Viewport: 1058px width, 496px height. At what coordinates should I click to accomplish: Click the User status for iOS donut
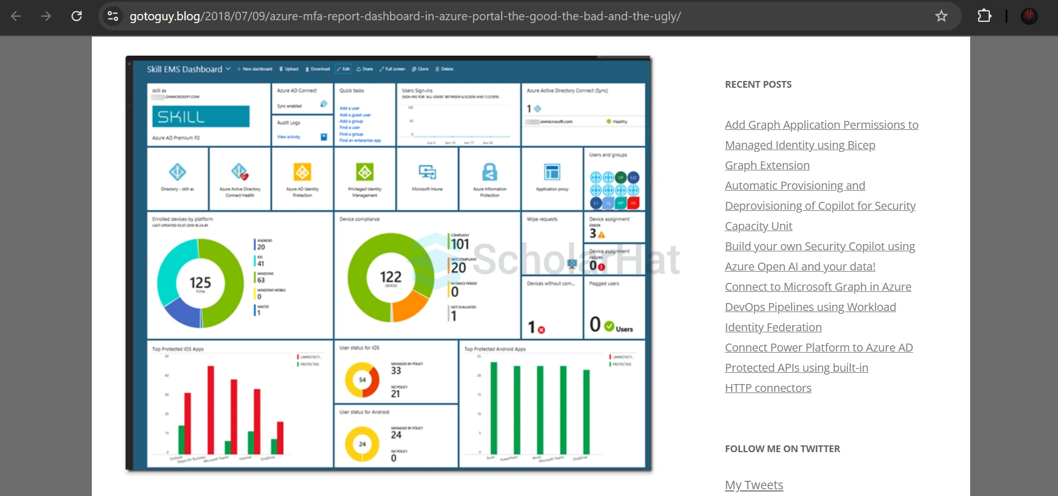362,380
